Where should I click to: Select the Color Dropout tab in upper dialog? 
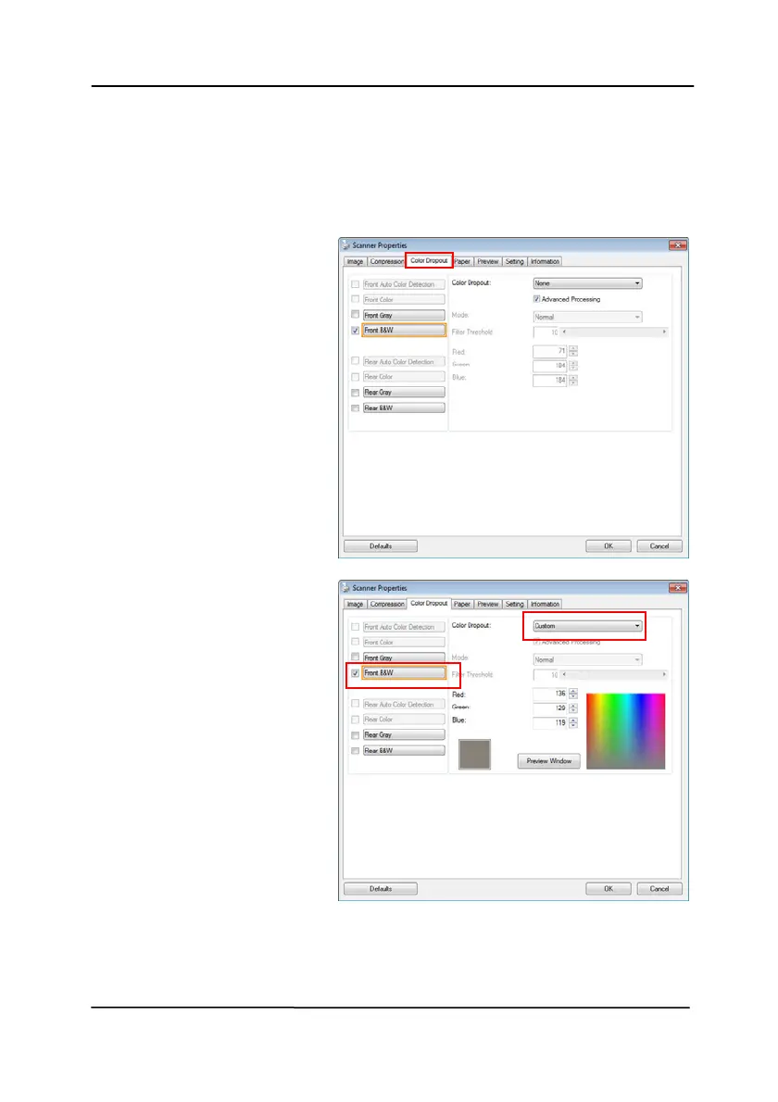tap(429, 261)
